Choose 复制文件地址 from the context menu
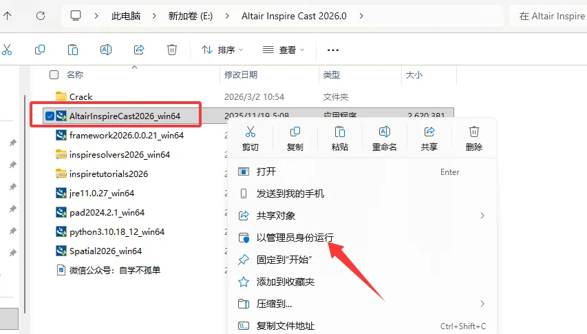 [362, 326]
